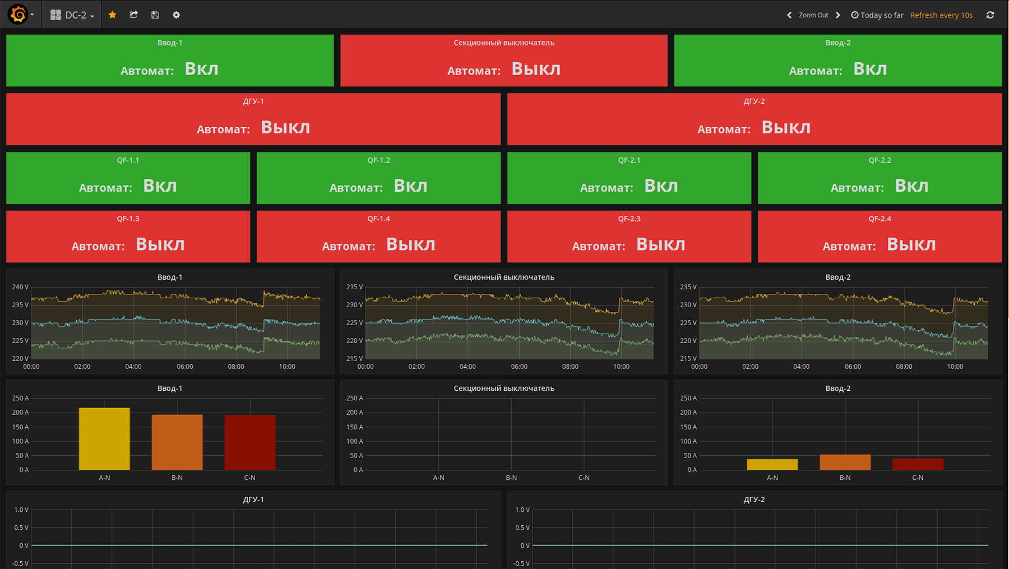Click the 'Вкл' value in Ввод-1 panel

click(x=202, y=69)
